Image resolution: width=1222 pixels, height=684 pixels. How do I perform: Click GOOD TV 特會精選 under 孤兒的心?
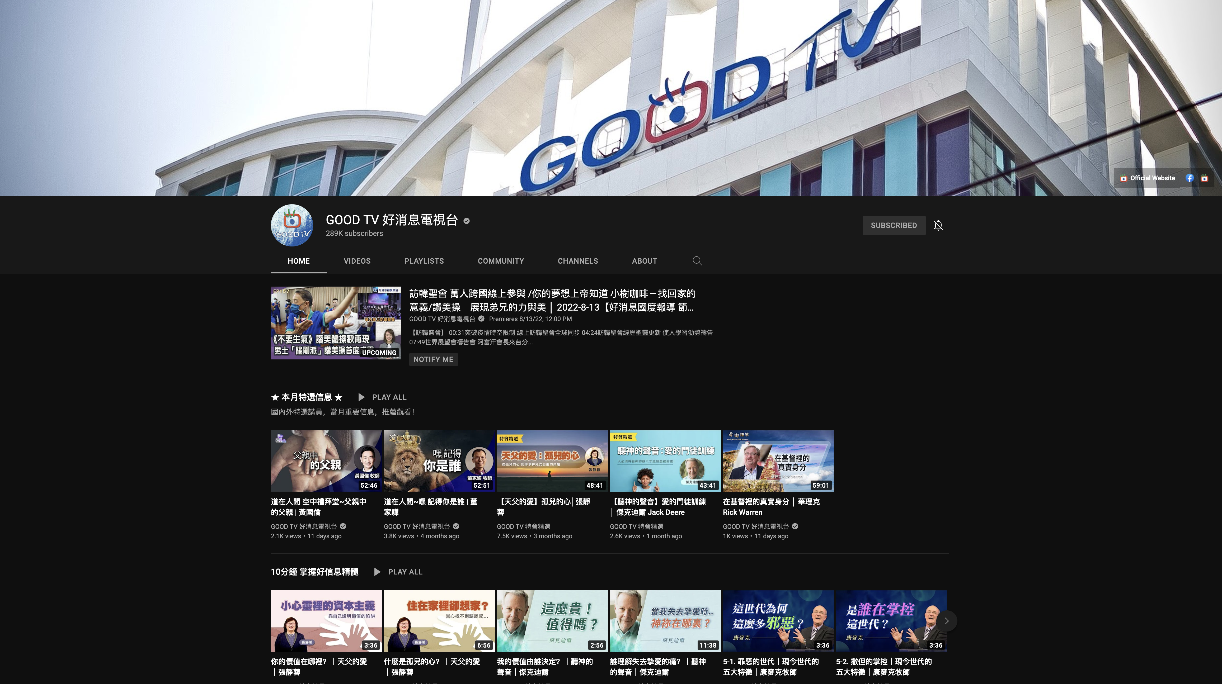(x=524, y=527)
